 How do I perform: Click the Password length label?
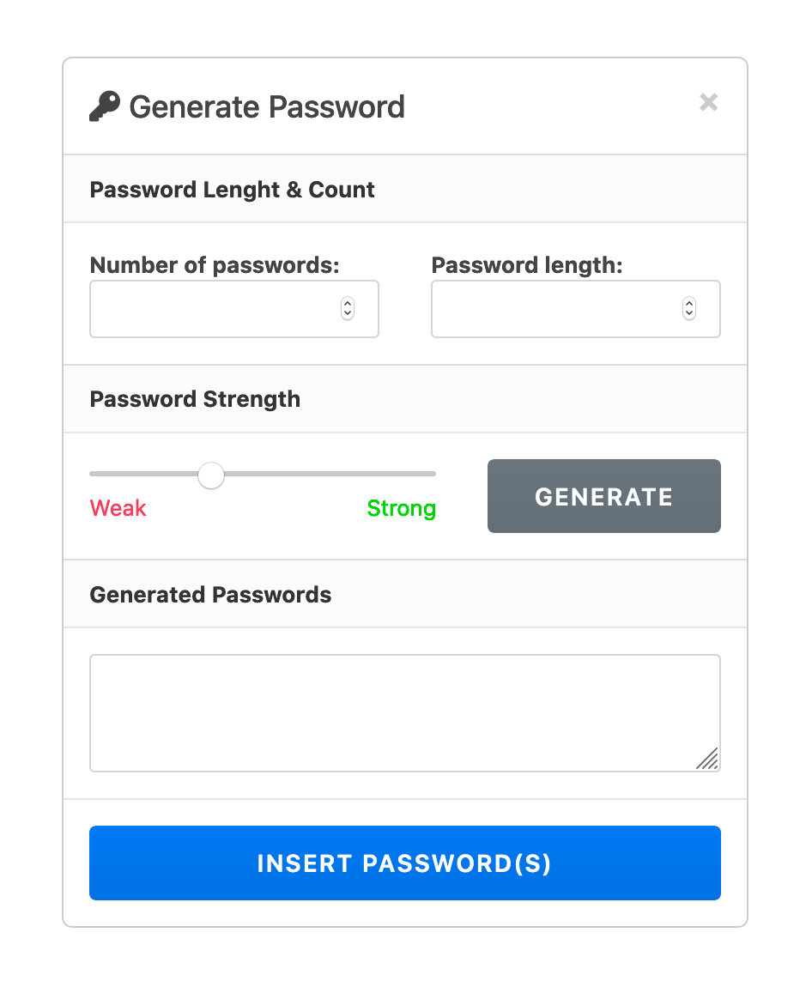[x=527, y=265]
